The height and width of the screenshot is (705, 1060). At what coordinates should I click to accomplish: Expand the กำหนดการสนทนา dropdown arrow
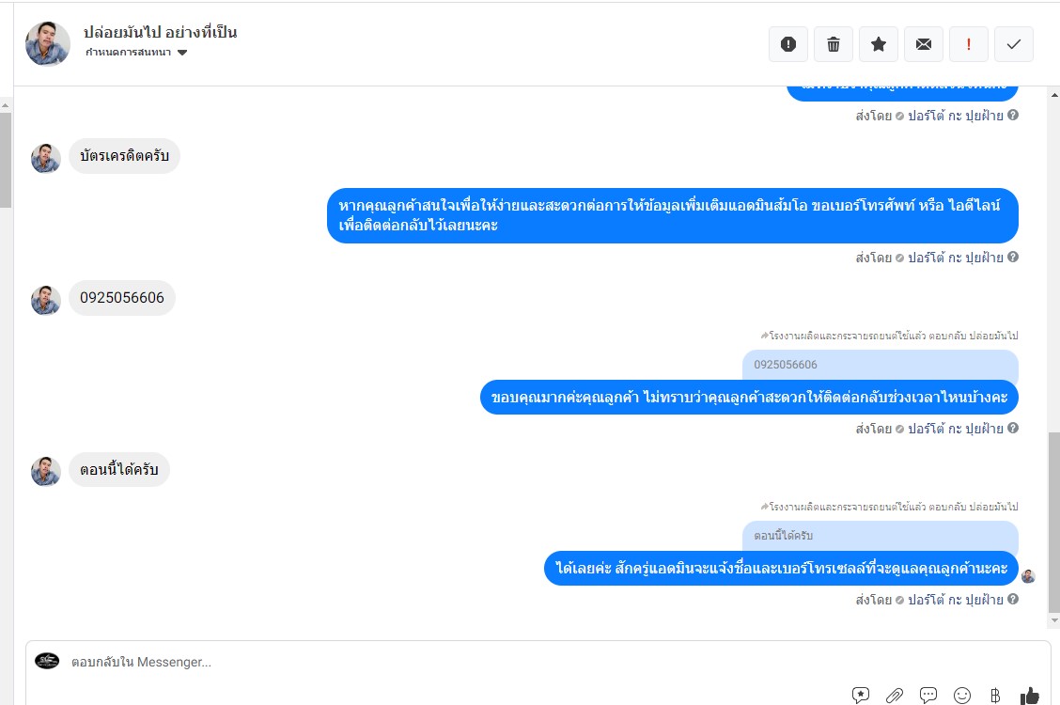pyautogui.click(x=182, y=53)
